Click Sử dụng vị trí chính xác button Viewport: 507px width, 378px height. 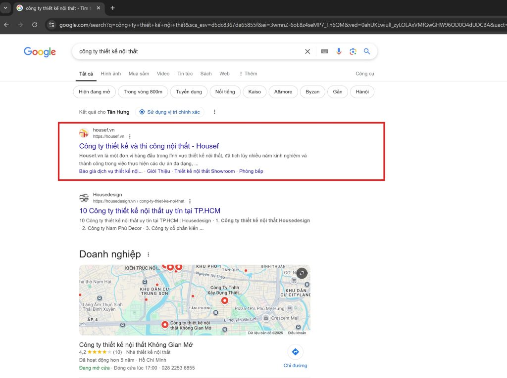[169, 112]
